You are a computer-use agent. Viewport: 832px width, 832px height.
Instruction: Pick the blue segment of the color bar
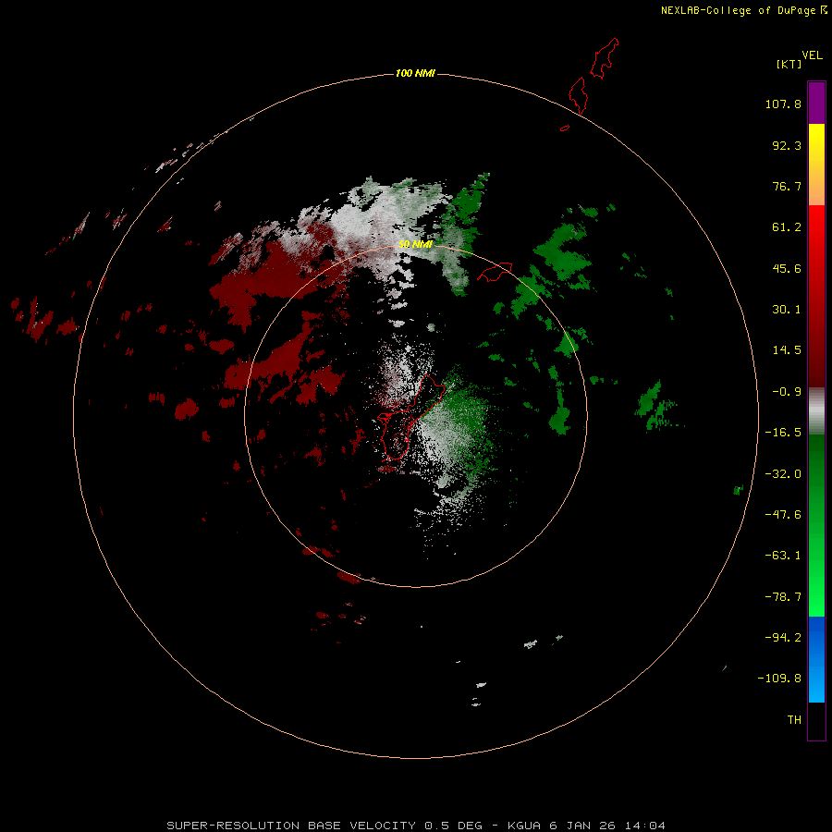point(816,659)
